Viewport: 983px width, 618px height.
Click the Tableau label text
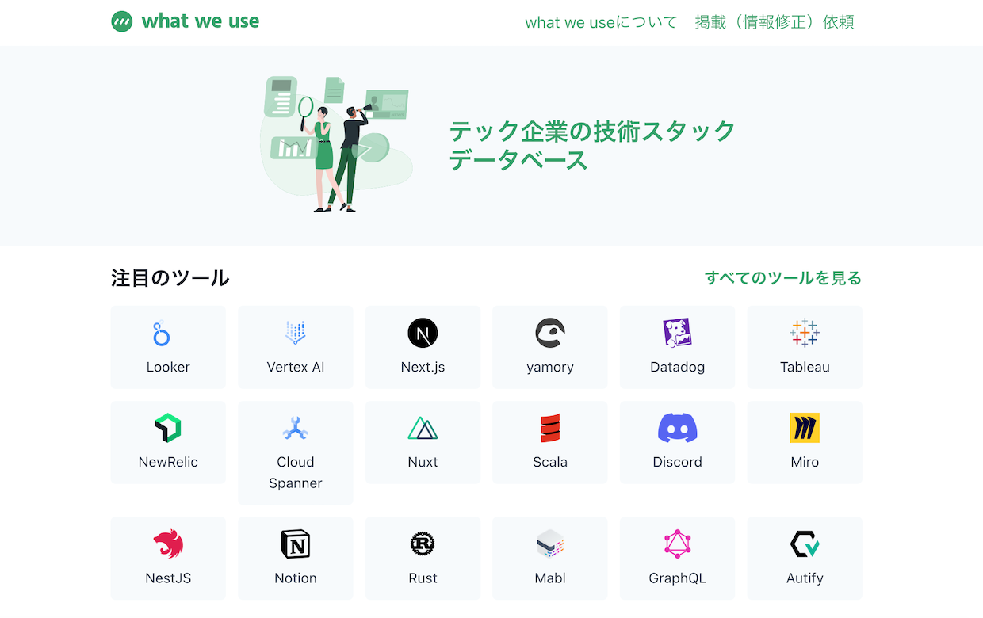pos(805,367)
